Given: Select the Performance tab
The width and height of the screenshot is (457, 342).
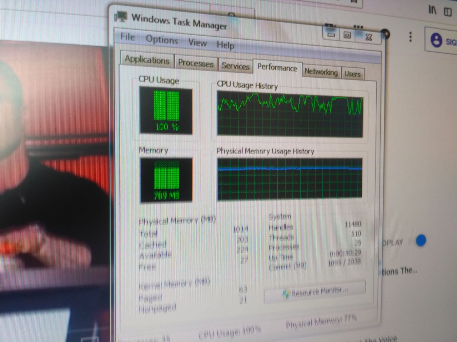Looking at the screenshot, I should pyautogui.click(x=277, y=68).
